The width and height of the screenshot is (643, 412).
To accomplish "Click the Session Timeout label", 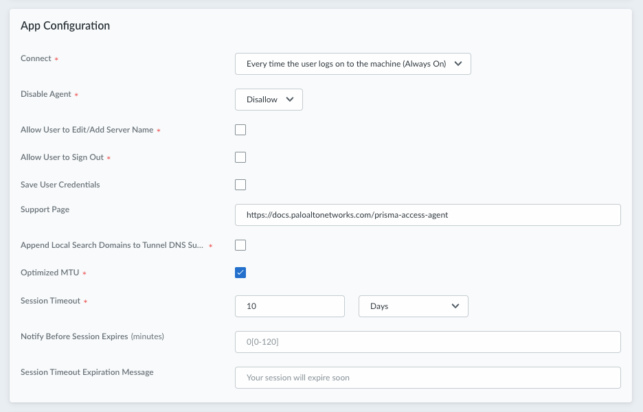I will point(50,301).
